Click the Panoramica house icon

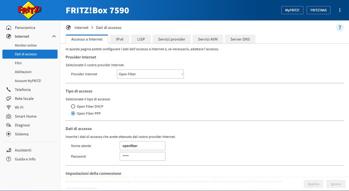[x=9, y=27]
